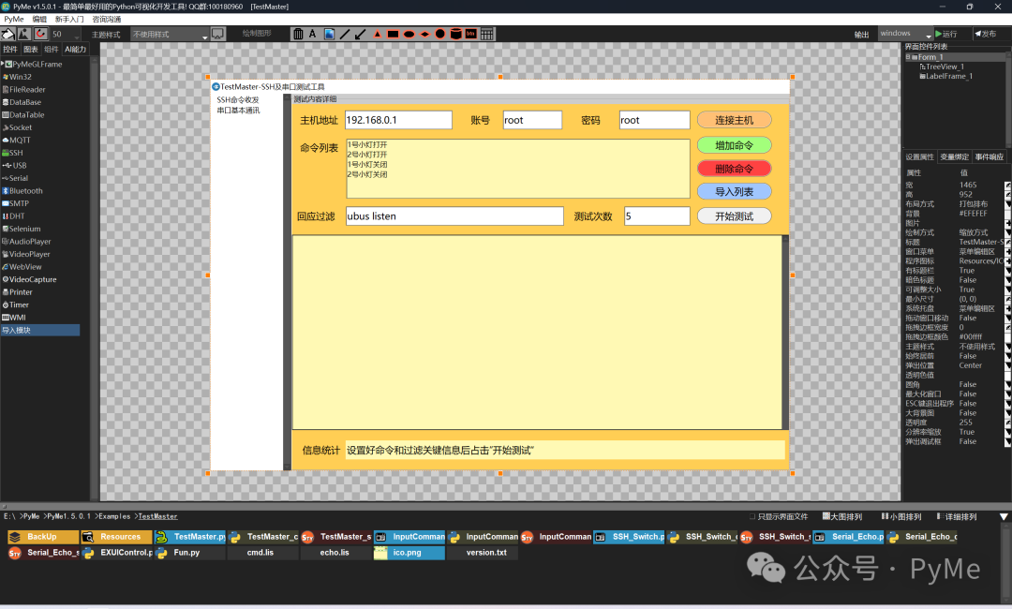Open the ico.png file
Viewport: 1012px width, 609px height.
[409, 552]
